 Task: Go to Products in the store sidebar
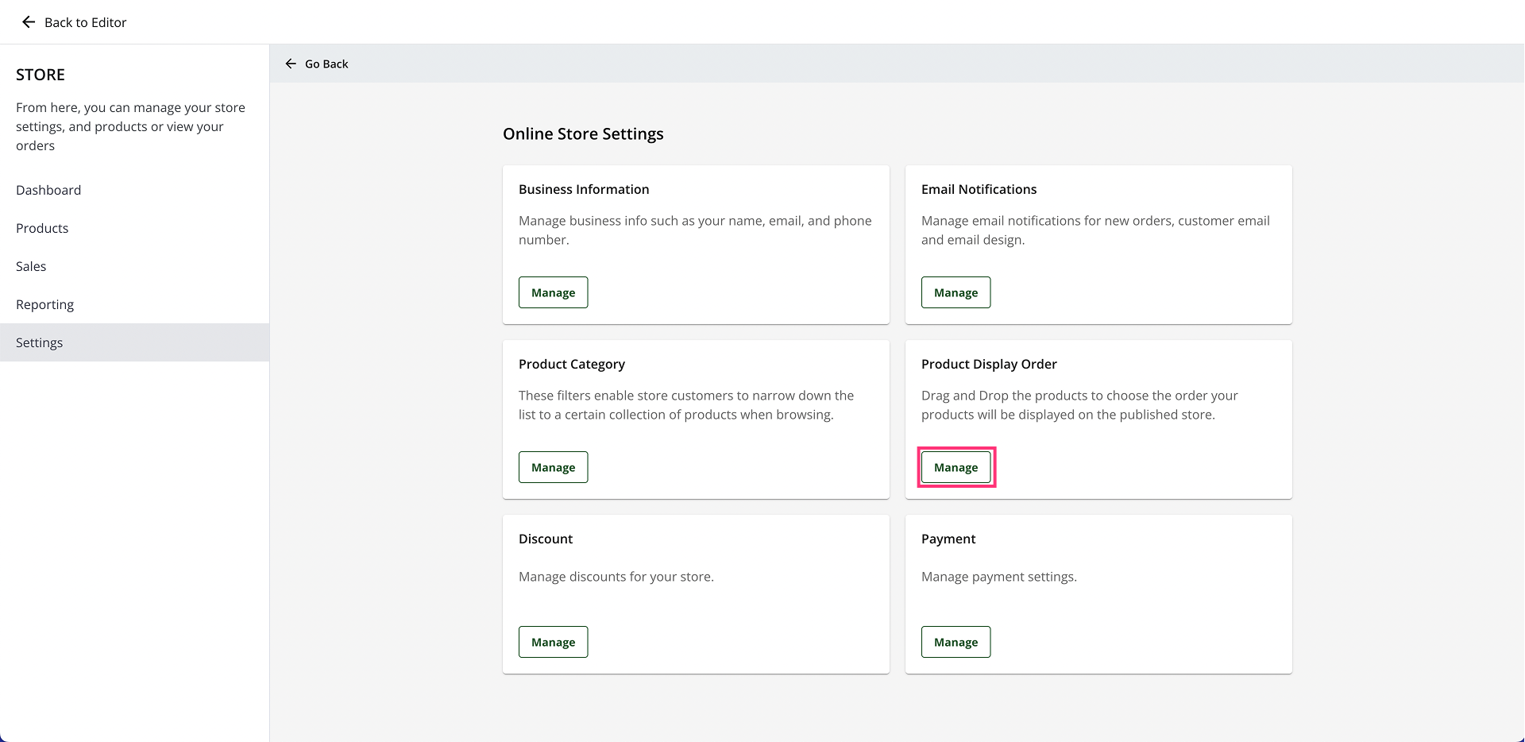[42, 228]
